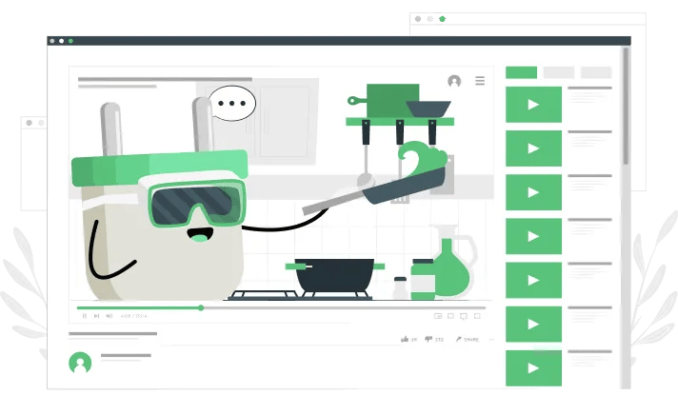Screen dimensions: 678x415
Task: Cast video using the cast screen icon
Action: click(x=464, y=316)
